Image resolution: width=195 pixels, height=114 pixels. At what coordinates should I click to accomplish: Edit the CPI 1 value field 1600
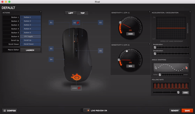tap(130, 34)
